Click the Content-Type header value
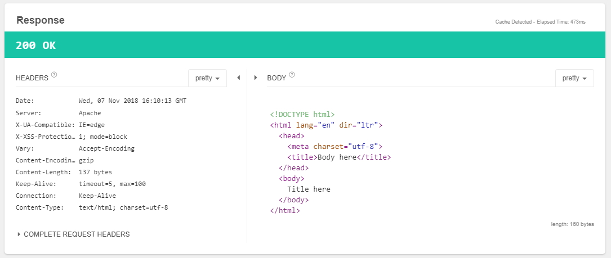Viewport: 611px width, 258px height. pyautogui.click(x=123, y=207)
